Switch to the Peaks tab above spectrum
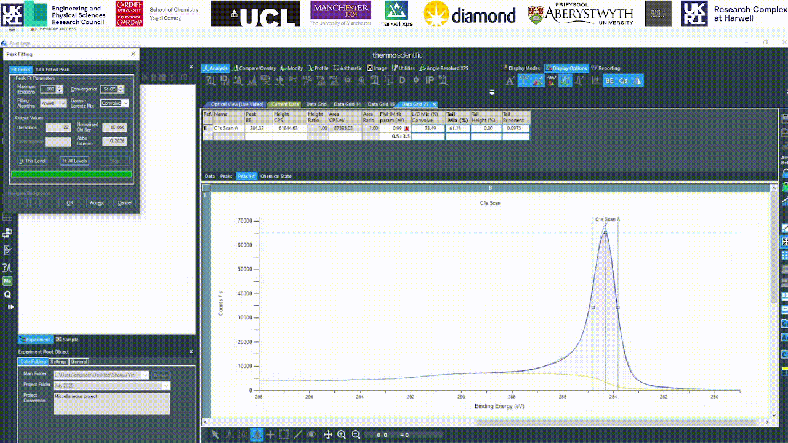Image resolution: width=788 pixels, height=443 pixels. 226,176
